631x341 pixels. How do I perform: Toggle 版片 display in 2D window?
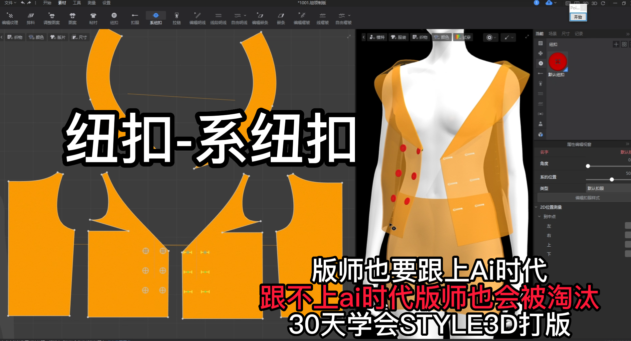point(58,37)
